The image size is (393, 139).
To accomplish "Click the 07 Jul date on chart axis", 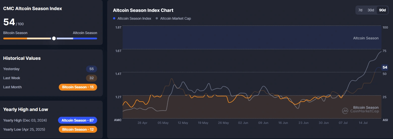I will 344,123.
